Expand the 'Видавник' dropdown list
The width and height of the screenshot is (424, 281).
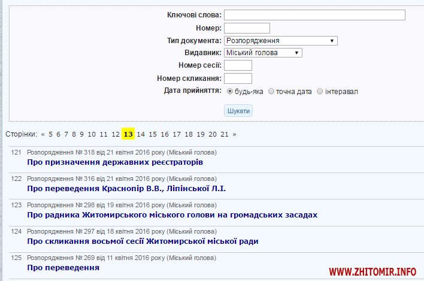263,53
